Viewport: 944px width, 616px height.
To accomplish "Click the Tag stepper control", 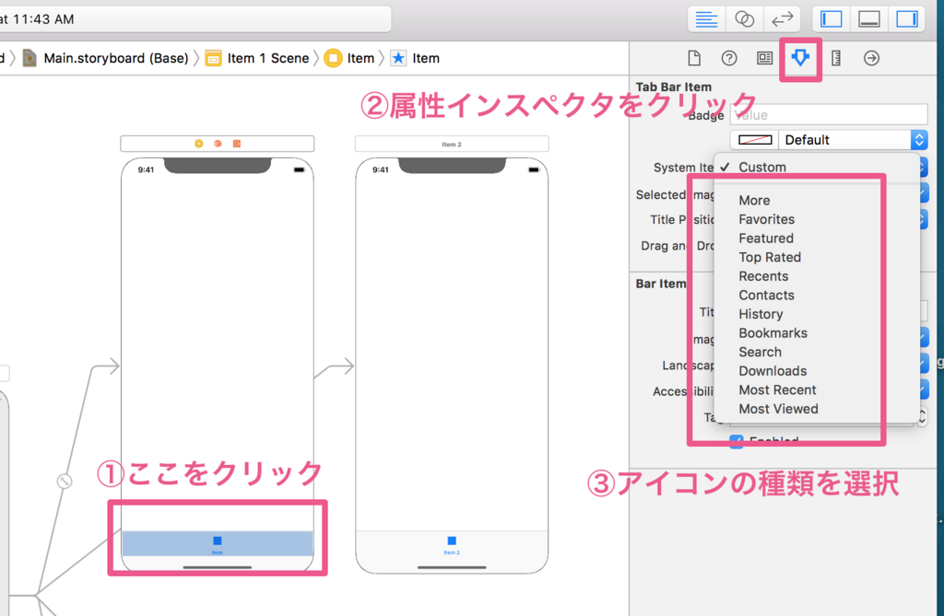I will (x=922, y=415).
